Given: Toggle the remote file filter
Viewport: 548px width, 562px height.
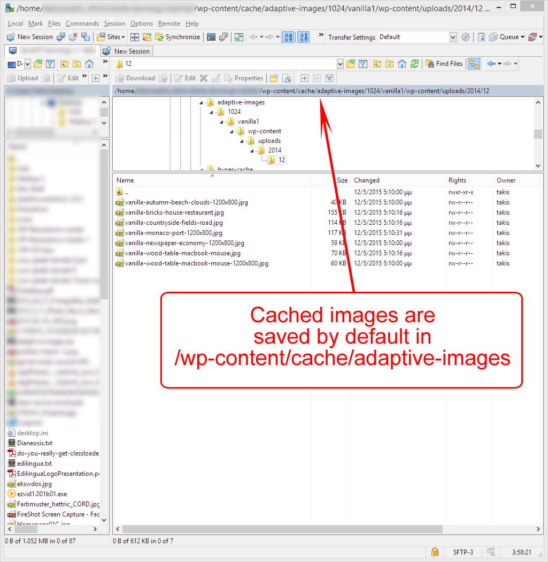Looking at the screenshot, I should (364, 63).
